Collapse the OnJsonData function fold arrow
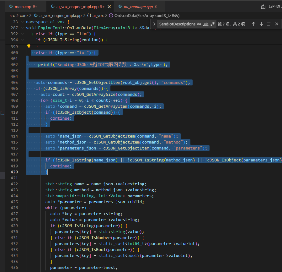282x272 pixels. pyautogui.click(x=23, y=28)
